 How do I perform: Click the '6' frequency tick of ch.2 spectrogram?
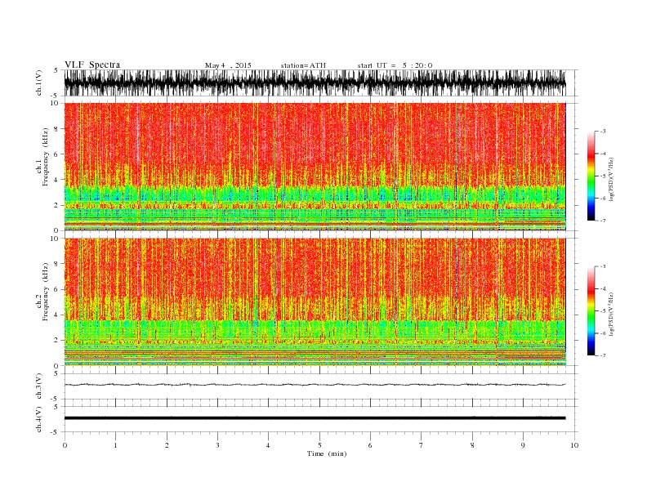(57, 289)
